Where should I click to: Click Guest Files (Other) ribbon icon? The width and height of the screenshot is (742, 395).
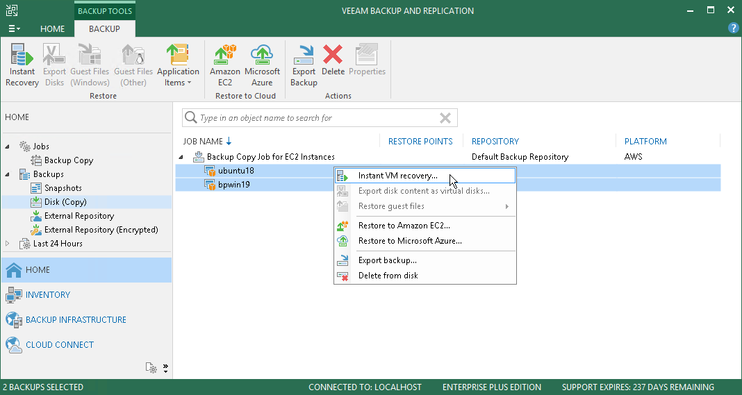click(133, 65)
